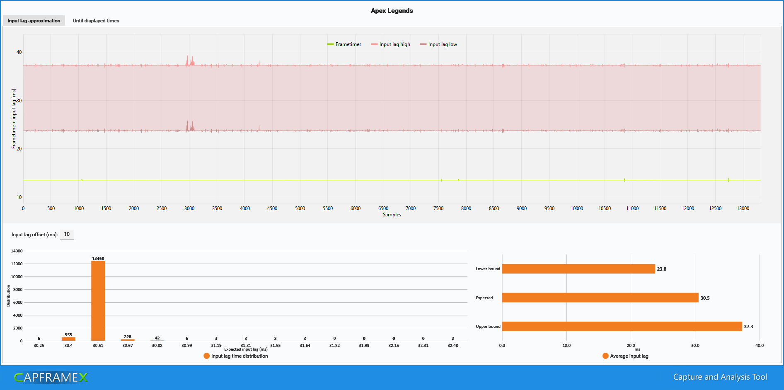Click the Apex Legends chart title
This screenshot has width=784, height=390.
click(x=392, y=11)
